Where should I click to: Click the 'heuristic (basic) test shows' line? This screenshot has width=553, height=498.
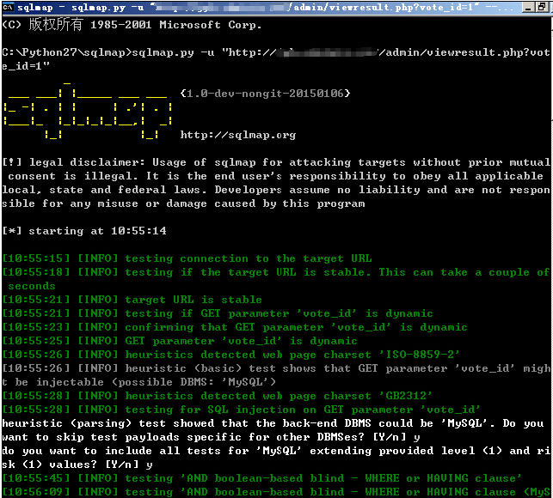(276, 368)
